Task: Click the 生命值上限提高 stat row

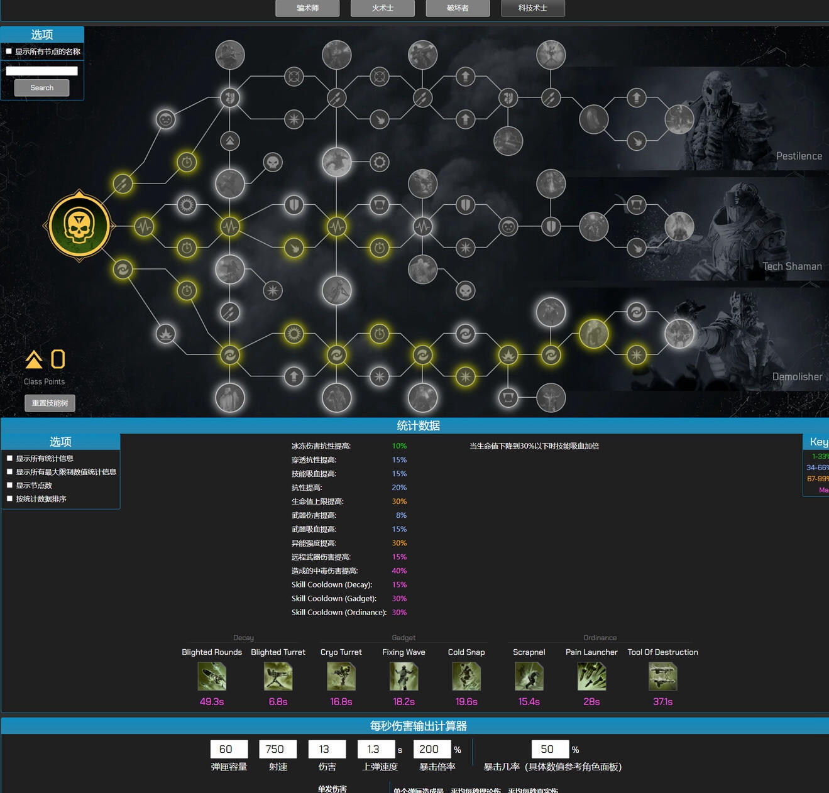Action: (349, 501)
